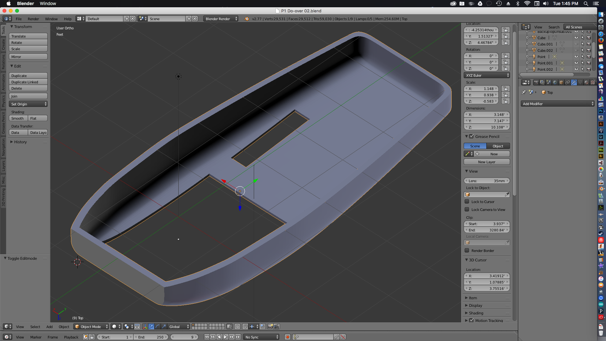
Task: Open the Help menu
Action: pyautogui.click(x=68, y=19)
